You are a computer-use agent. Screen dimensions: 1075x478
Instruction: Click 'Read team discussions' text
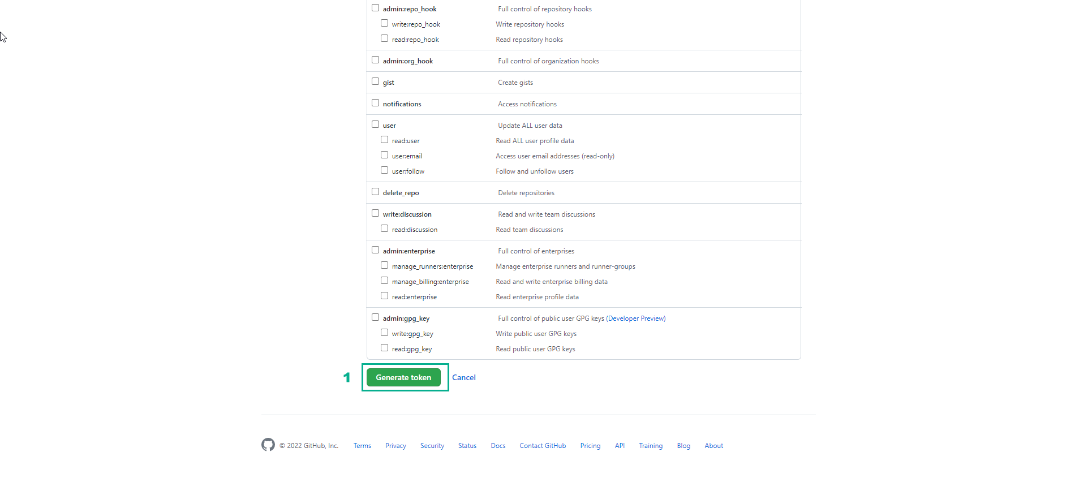(530, 230)
